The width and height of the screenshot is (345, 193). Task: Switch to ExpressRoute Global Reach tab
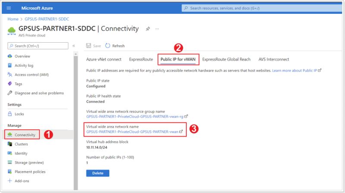tap(226, 59)
